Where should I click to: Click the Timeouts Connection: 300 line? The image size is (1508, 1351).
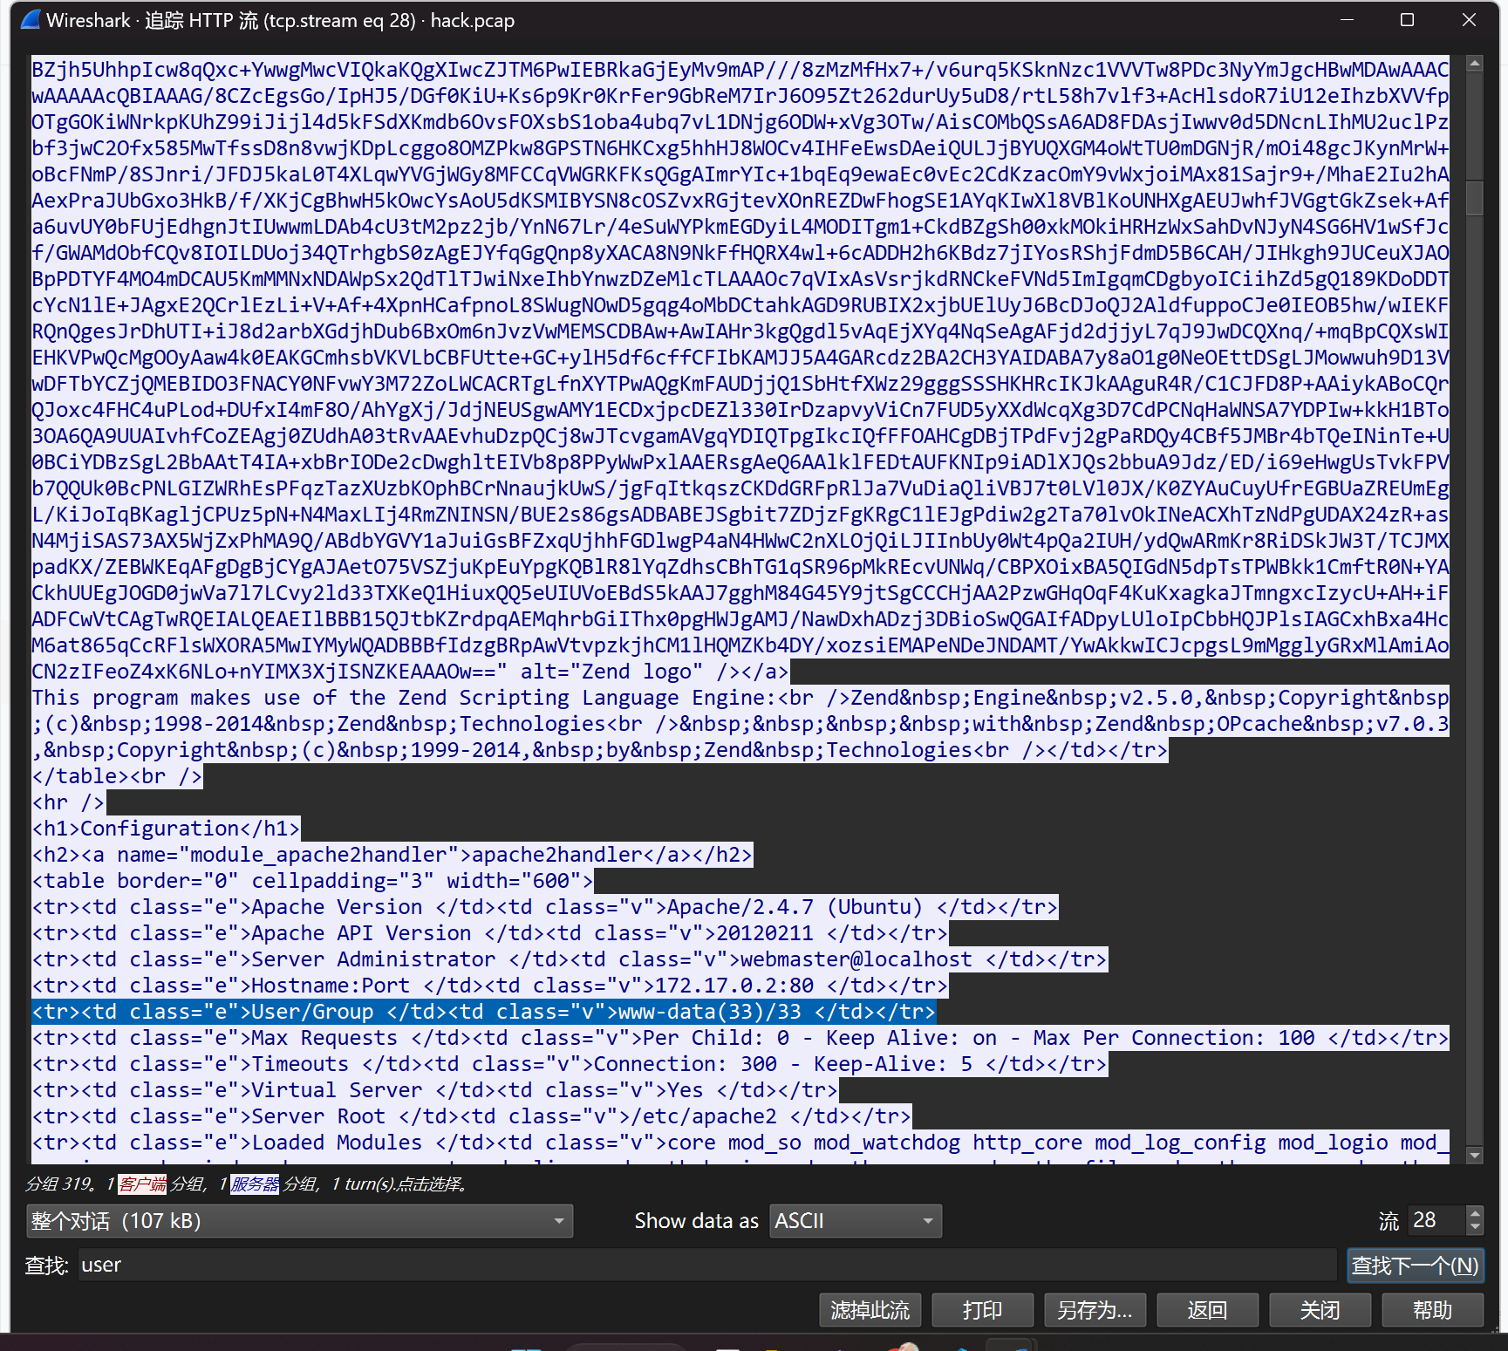point(569,1064)
